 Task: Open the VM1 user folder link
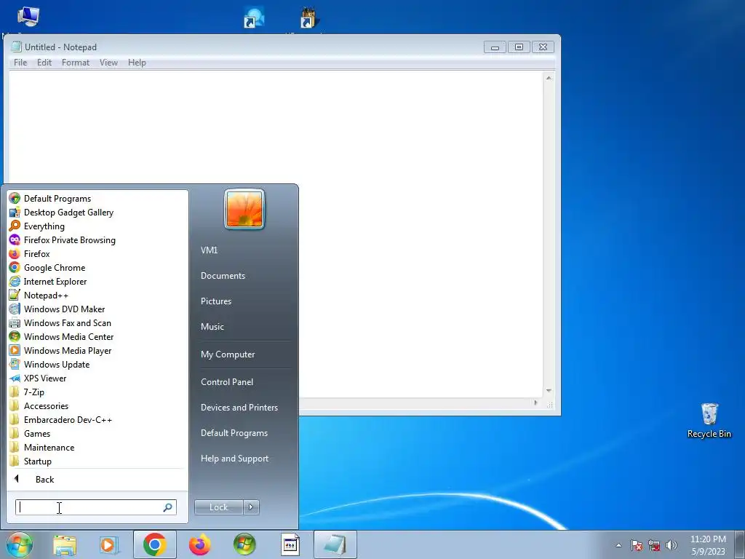tap(209, 250)
